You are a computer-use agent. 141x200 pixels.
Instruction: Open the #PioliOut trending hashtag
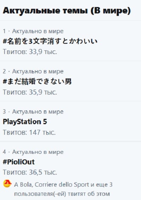pyautogui.click(x=19, y=162)
